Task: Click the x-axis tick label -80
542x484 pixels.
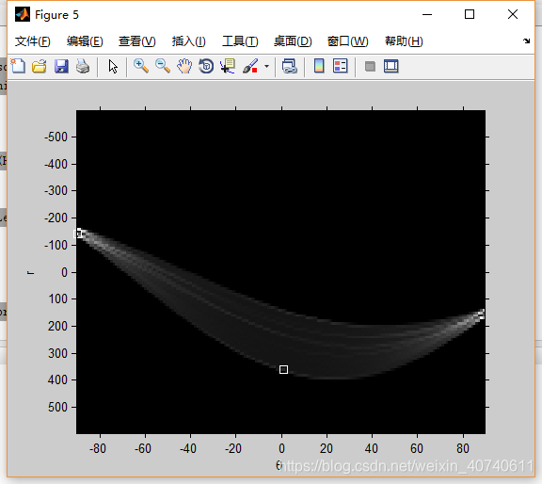Action: (98, 449)
